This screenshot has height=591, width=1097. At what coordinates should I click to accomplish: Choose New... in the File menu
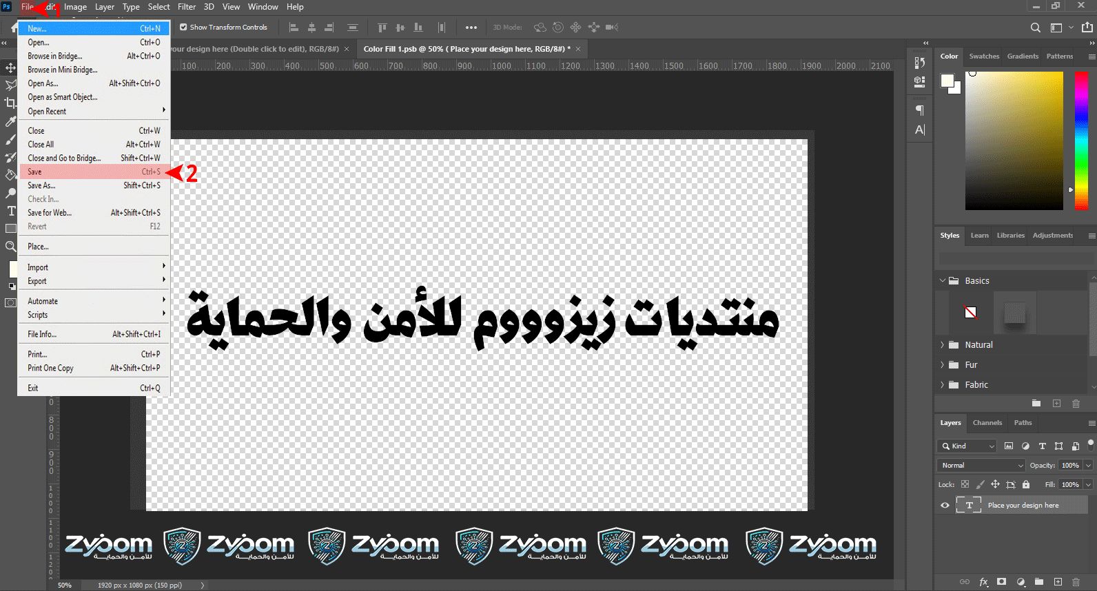[94, 29]
